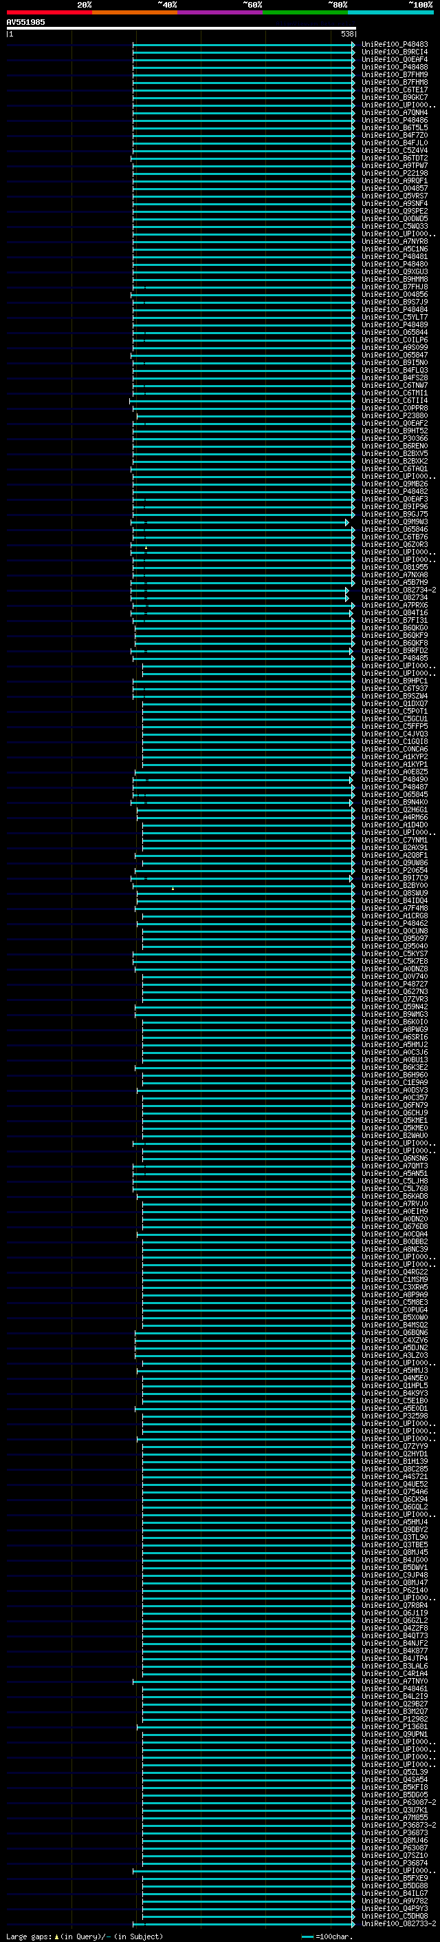Select hit label UniRef100_A7QNH4
The height and width of the screenshot is (1942, 440).
coord(395,112)
